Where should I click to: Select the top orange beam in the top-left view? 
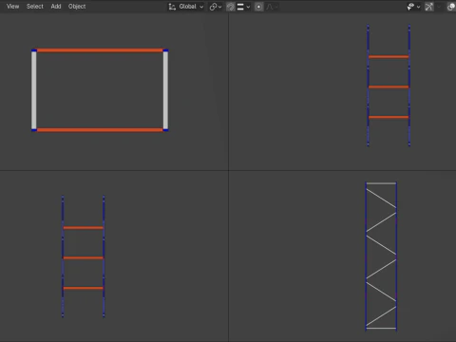coord(100,50)
